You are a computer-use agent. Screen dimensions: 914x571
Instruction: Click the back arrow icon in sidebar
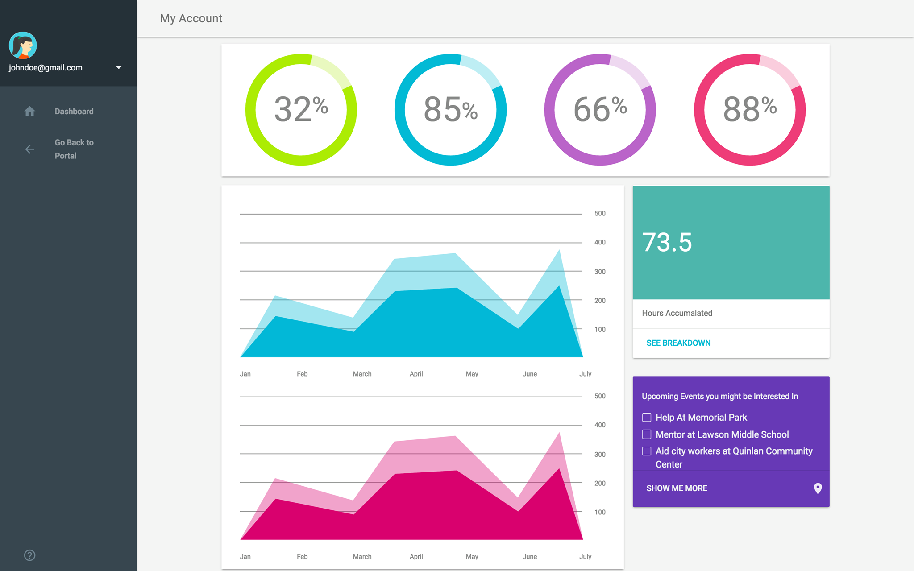[x=29, y=149]
